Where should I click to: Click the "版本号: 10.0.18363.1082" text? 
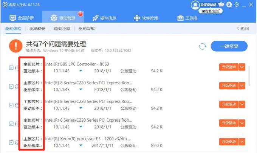coord(111,50)
